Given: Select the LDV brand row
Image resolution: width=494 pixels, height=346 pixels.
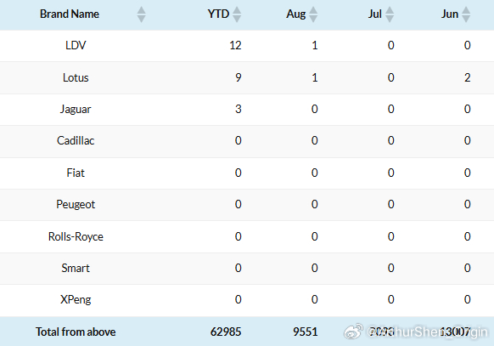Looking at the screenshot, I should click(x=247, y=46).
